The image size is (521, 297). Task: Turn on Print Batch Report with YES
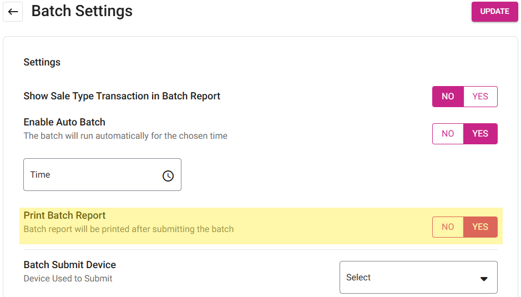[x=480, y=227]
